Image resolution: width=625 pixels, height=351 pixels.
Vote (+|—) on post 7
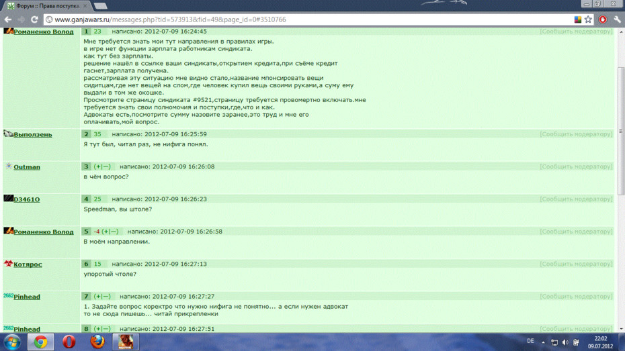tap(102, 297)
